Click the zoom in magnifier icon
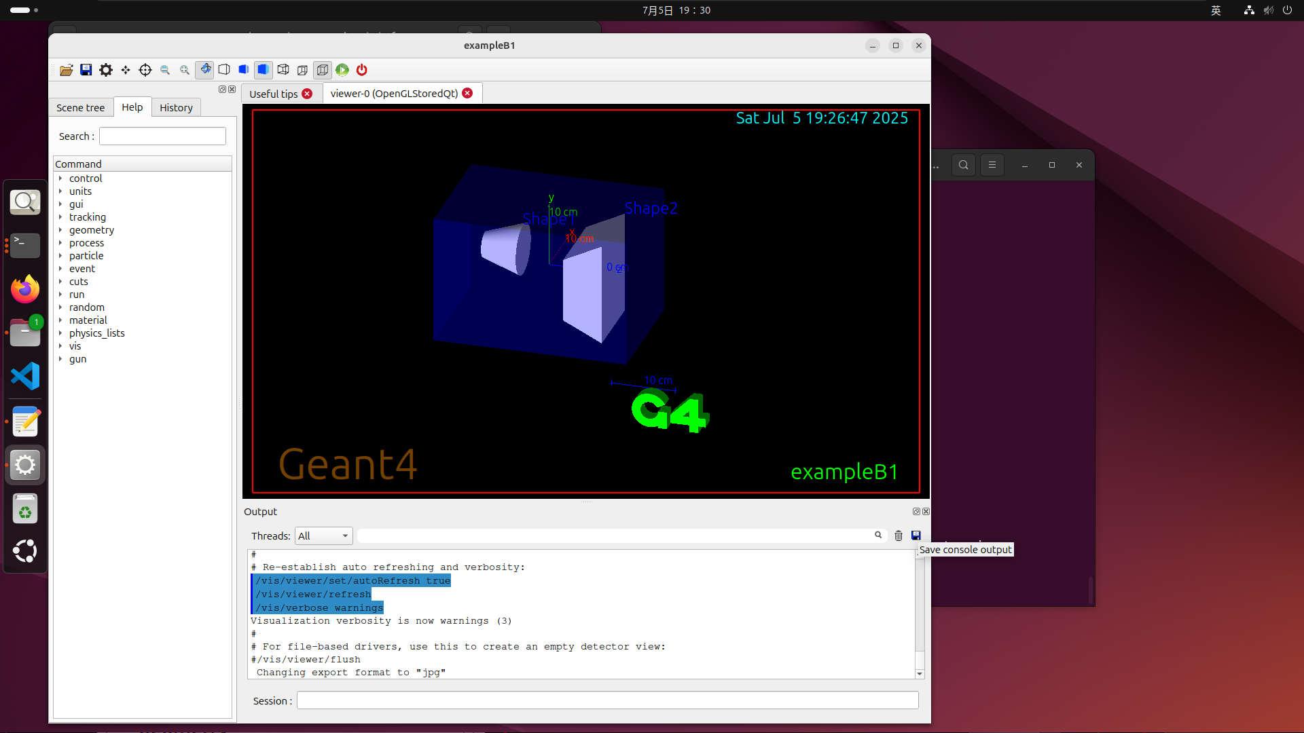Image resolution: width=1304 pixels, height=733 pixels. click(185, 70)
